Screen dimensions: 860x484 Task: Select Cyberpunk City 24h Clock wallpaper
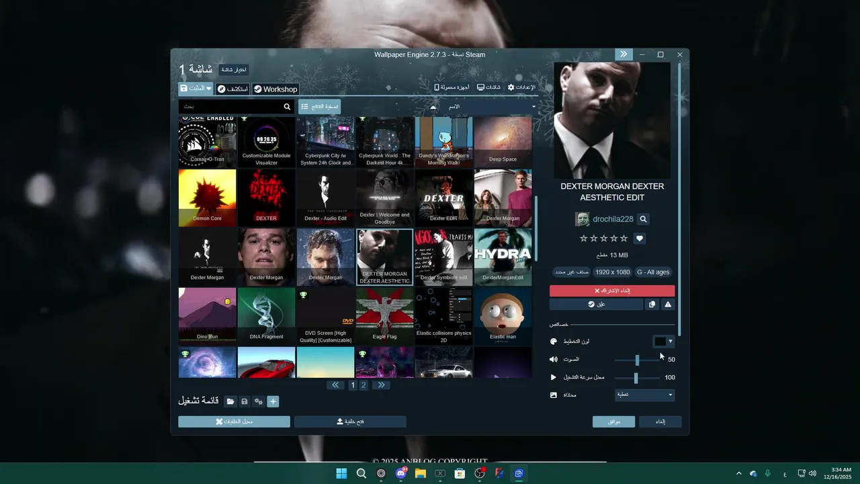[326, 142]
